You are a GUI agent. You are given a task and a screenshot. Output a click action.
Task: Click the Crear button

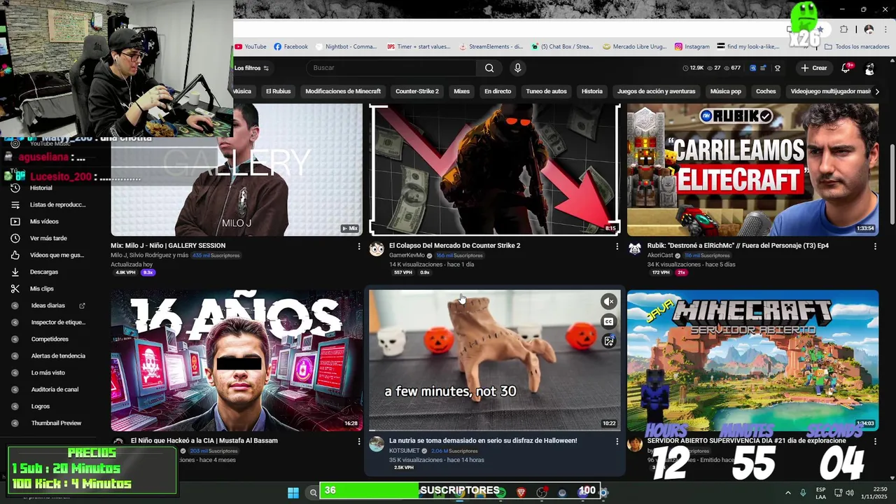click(x=814, y=68)
